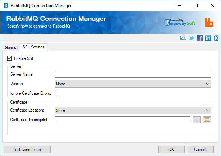The image size is (221, 156).
Task: Focus the Server Name input field
Action: [133, 74]
